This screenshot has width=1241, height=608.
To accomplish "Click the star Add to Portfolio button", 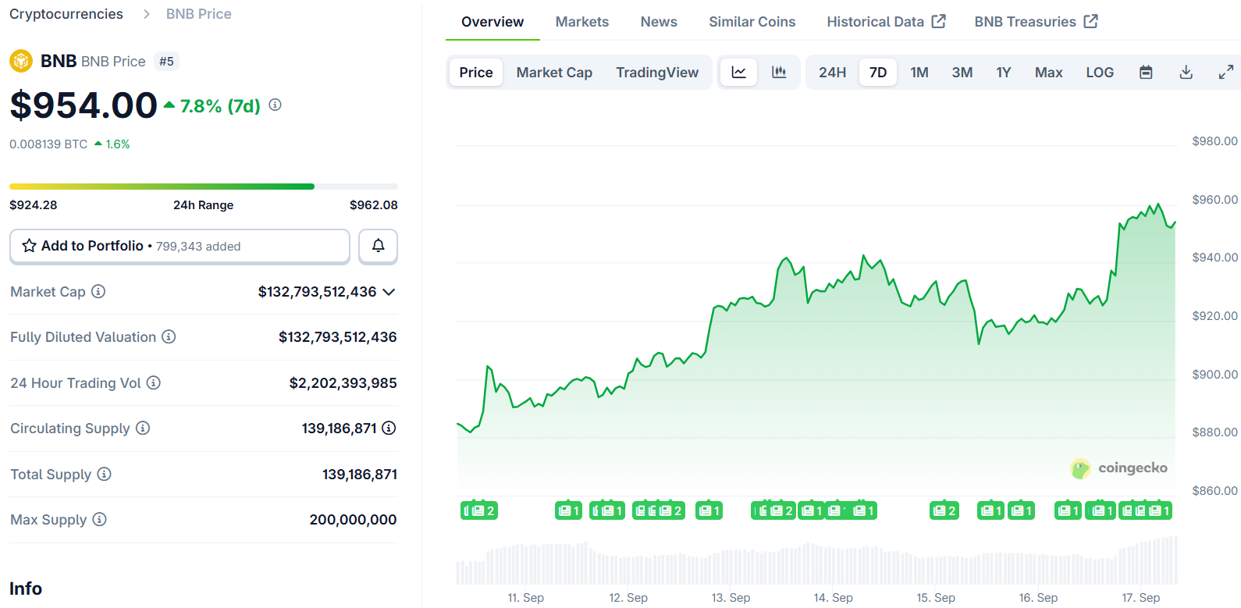I will click(180, 246).
